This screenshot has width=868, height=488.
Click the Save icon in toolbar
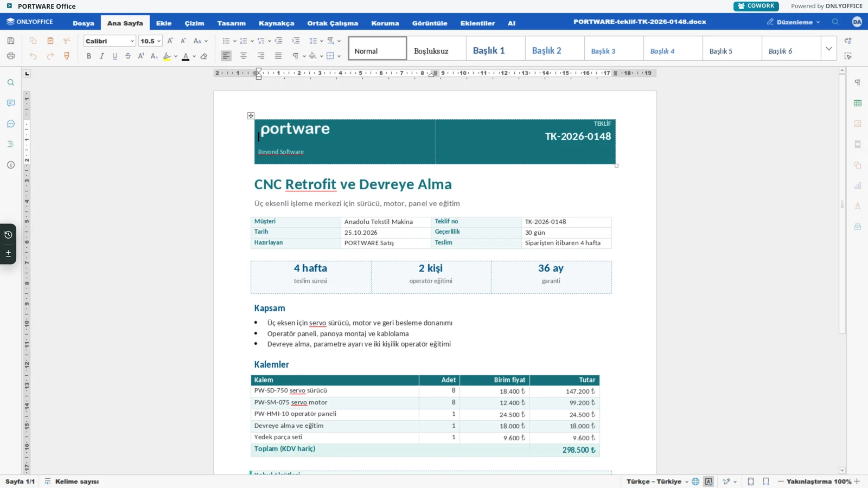[x=11, y=41]
